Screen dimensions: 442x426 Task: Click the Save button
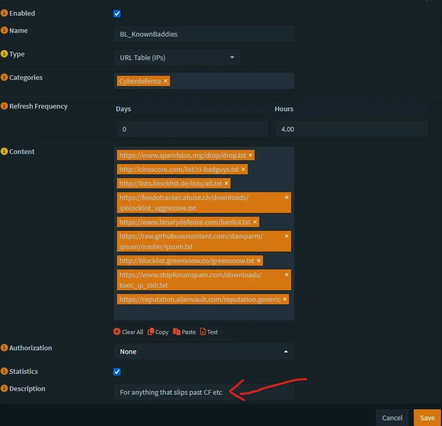pos(427,418)
